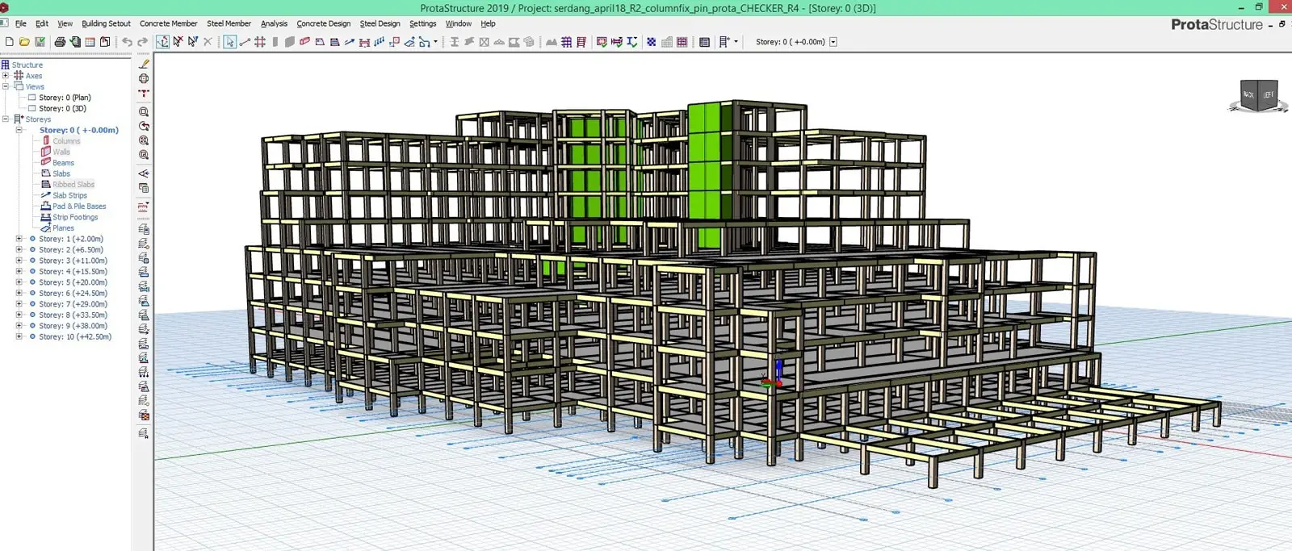Toggle the arrow pointer selection mode

[230, 42]
